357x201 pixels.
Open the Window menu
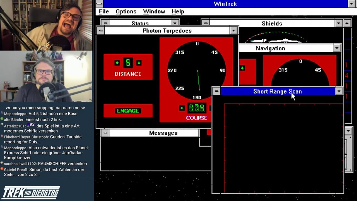(154, 11)
